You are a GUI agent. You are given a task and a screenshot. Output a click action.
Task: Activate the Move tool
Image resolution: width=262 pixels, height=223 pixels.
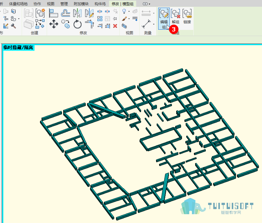(x=54, y=24)
